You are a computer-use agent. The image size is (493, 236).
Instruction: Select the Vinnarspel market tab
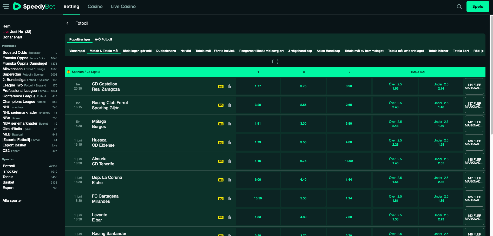click(x=77, y=51)
